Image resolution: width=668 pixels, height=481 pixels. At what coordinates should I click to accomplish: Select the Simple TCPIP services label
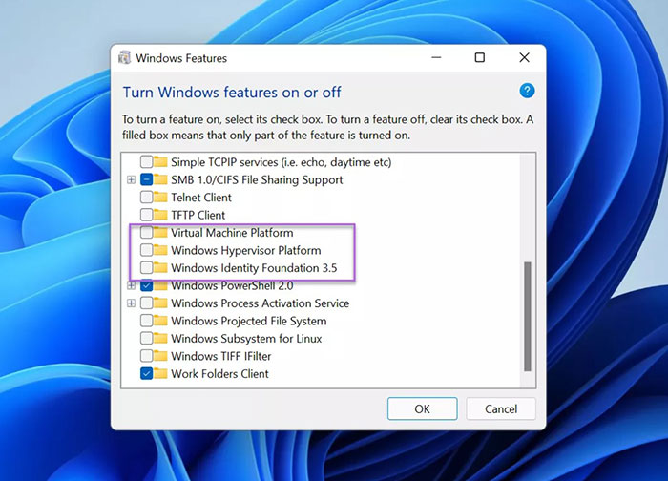tap(282, 162)
